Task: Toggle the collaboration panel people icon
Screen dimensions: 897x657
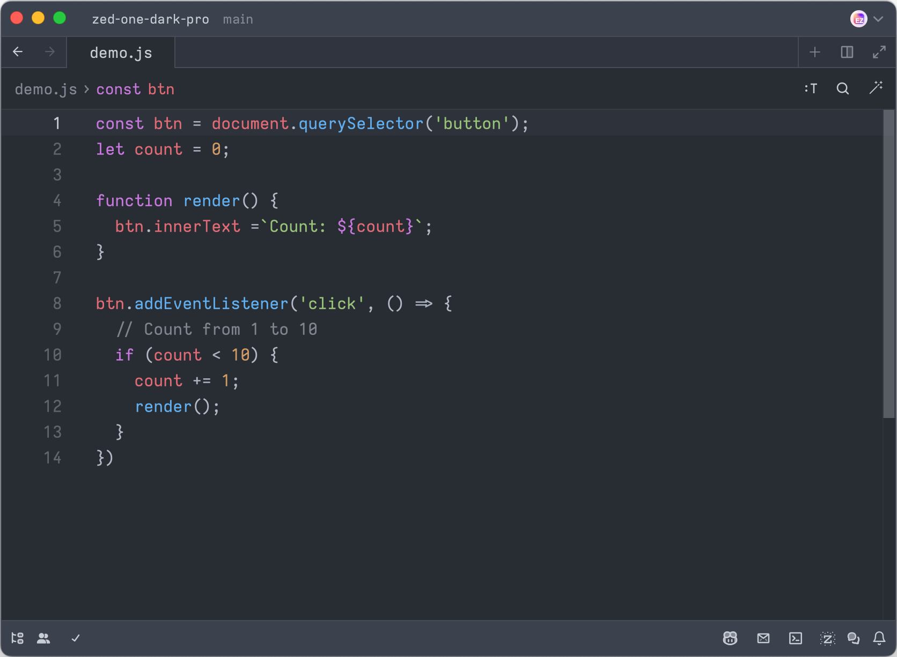Action: click(x=43, y=638)
